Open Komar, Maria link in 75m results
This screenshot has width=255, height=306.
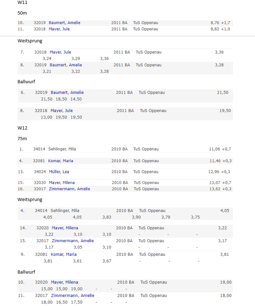tap(61, 161)
